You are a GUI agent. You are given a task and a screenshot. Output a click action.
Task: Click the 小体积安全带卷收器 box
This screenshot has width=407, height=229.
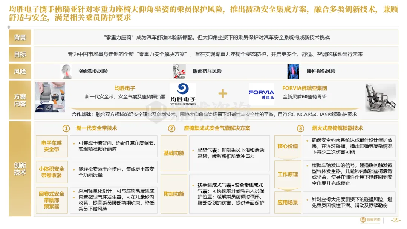coord(52,172)
